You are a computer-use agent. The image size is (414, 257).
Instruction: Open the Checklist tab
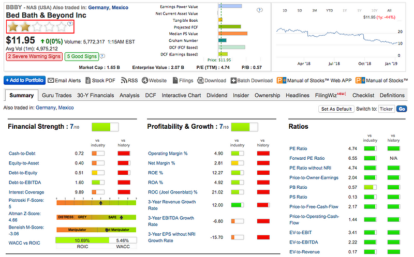point(363,95)
